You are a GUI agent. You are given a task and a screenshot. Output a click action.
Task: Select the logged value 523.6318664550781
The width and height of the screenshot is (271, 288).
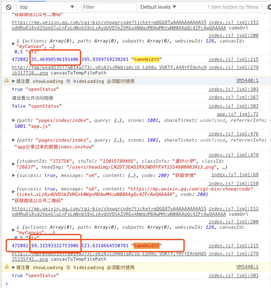tap(105, 246)
